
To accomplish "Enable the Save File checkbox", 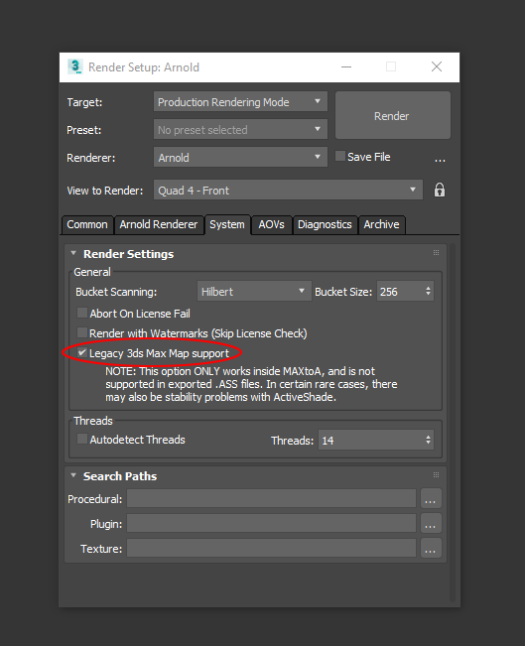I will click(340, 156).
